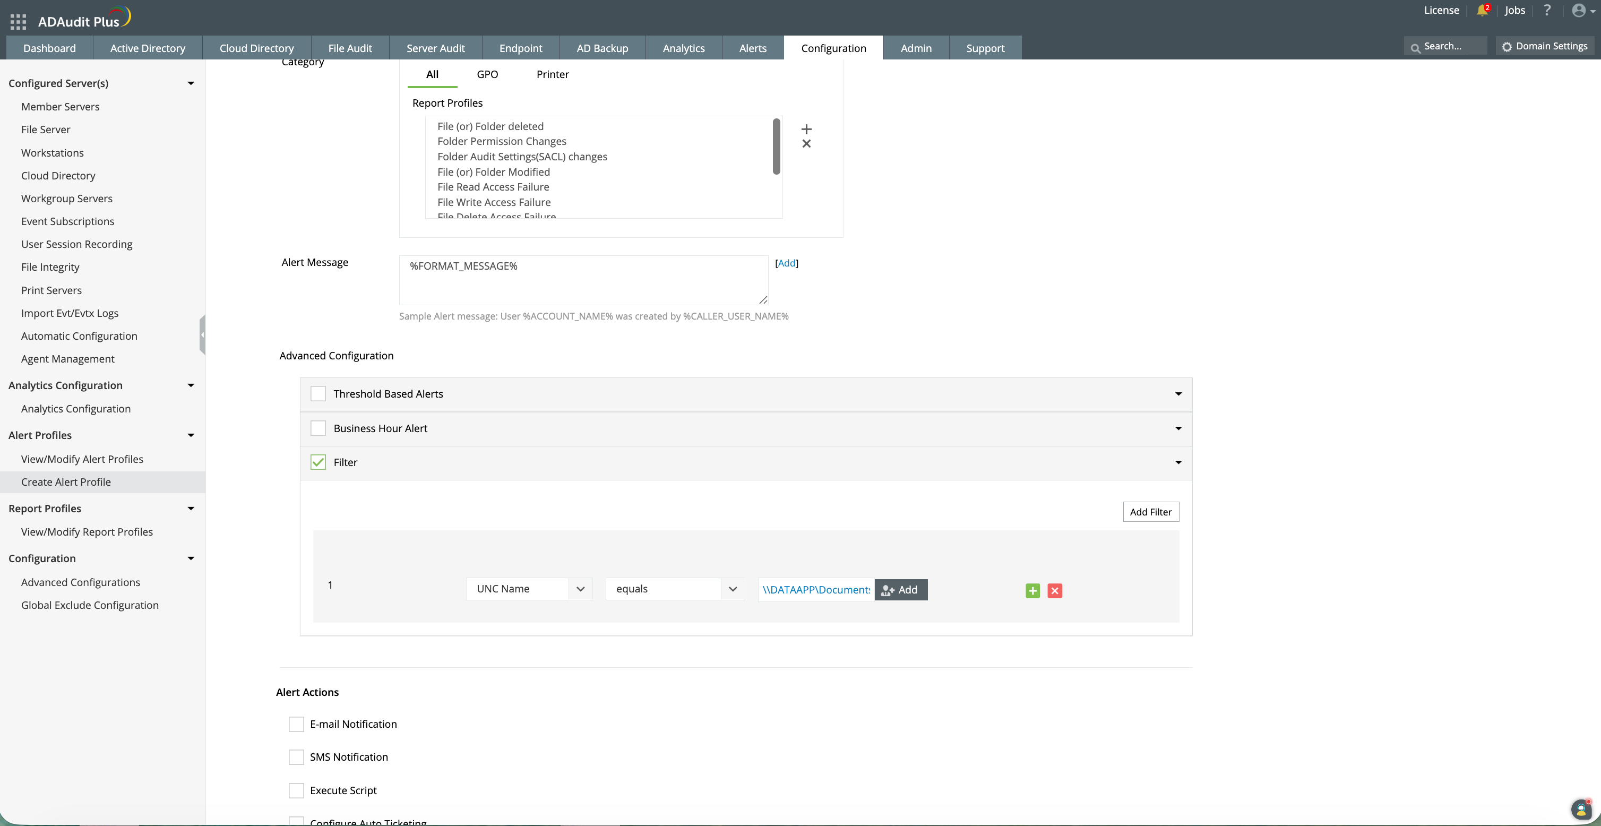Open the help question mark icon
1601x826 pixels.
coord(1547,11)
